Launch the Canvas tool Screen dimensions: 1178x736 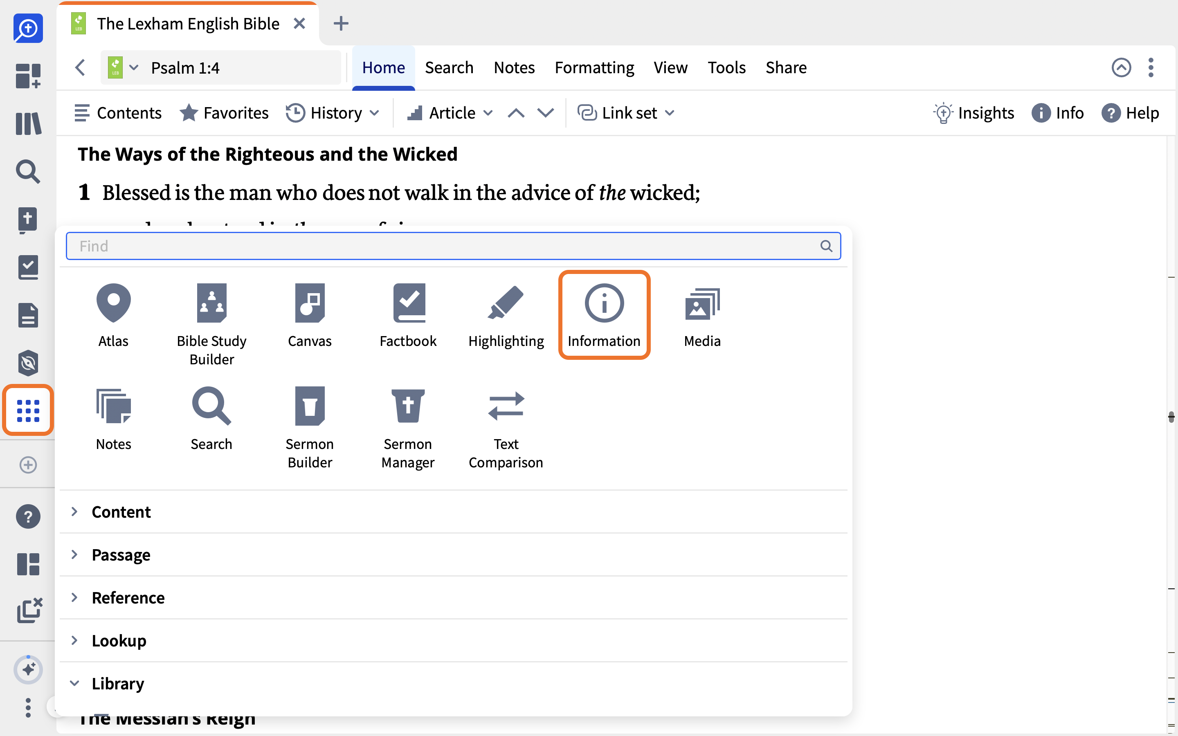tap(310, 315)
